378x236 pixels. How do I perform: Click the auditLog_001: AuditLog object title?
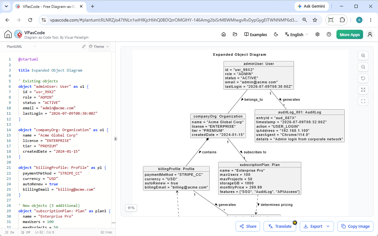pyautogui.click(x=299, y=112)
